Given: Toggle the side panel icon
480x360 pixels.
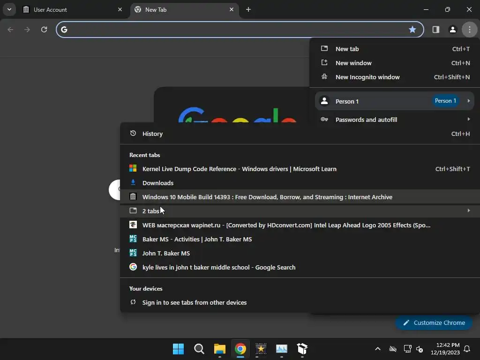Looking at the screenshot, I should pyautogui.click(x=435, y=30).
